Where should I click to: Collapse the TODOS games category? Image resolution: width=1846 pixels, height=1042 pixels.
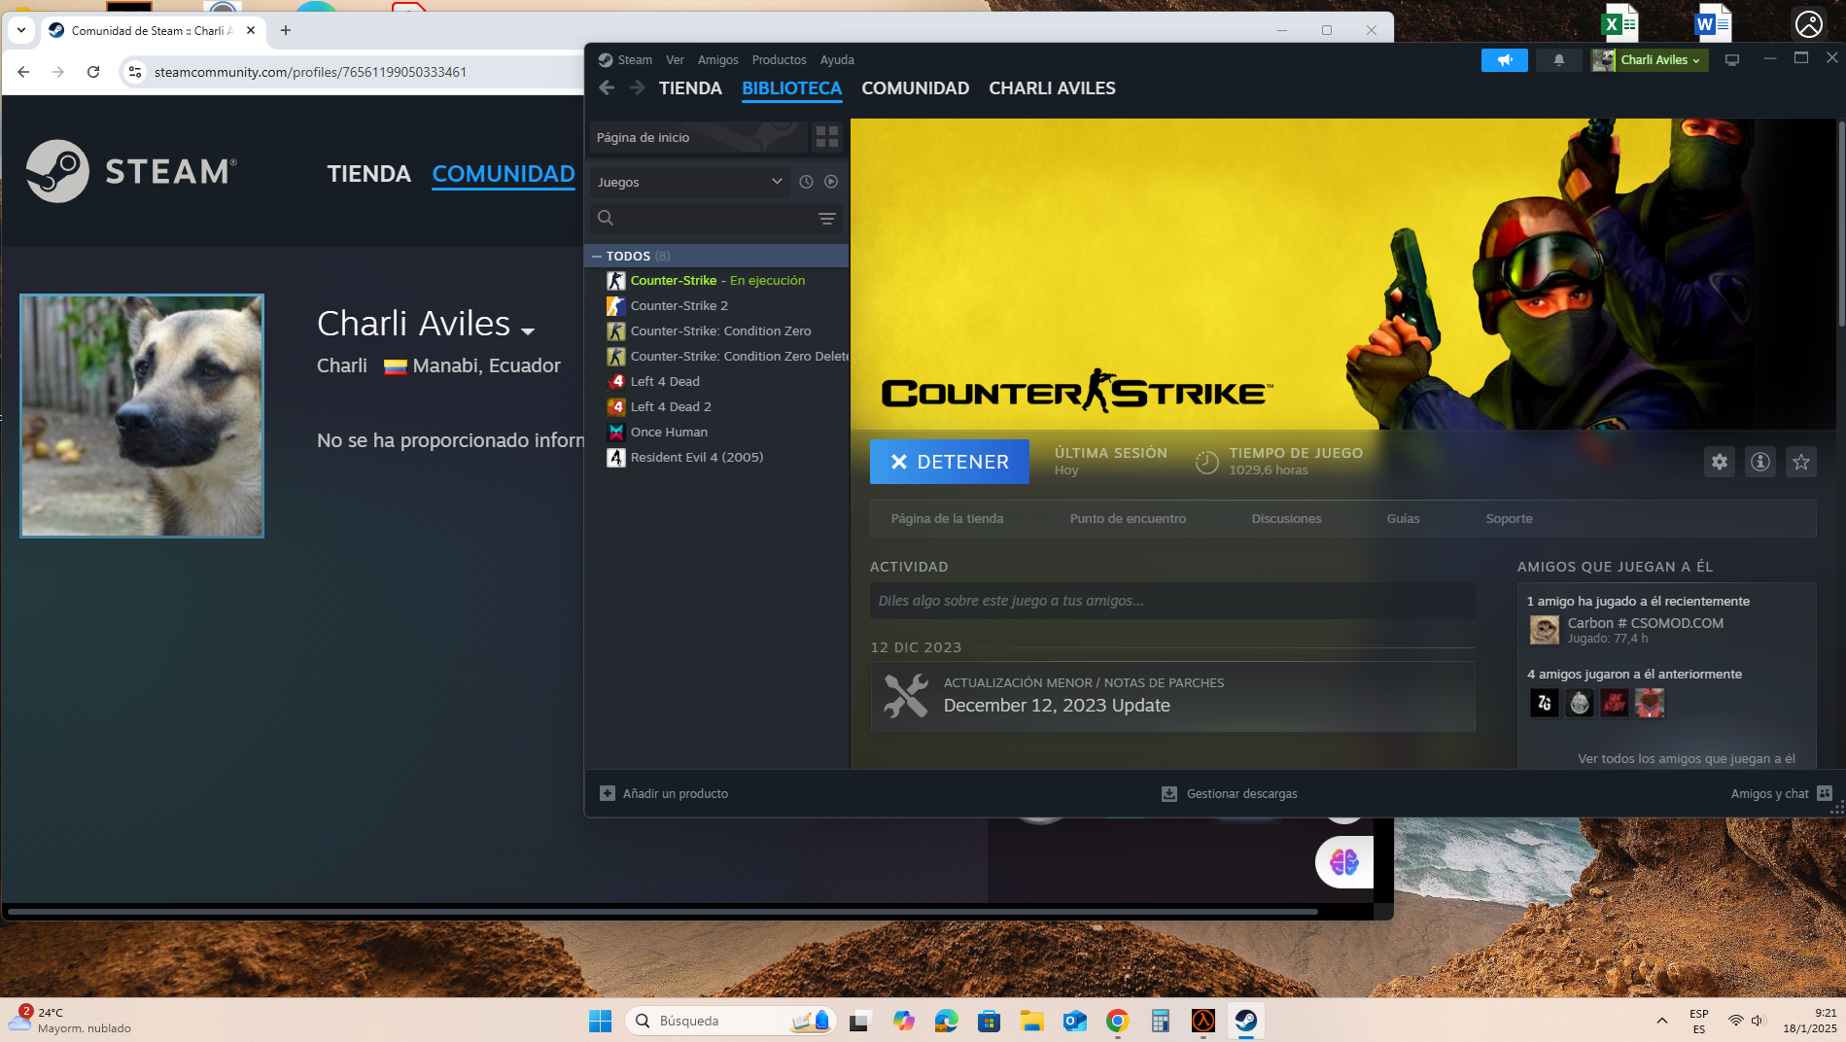pos(597,257)
